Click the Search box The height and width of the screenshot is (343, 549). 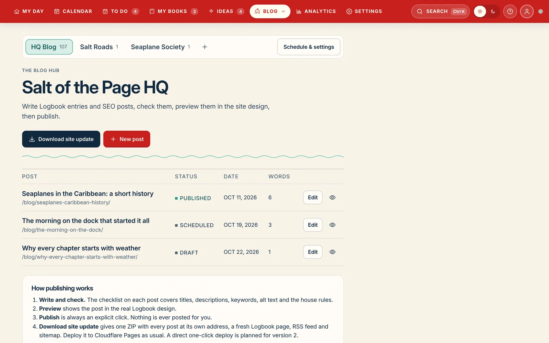(x=440, y=11)
